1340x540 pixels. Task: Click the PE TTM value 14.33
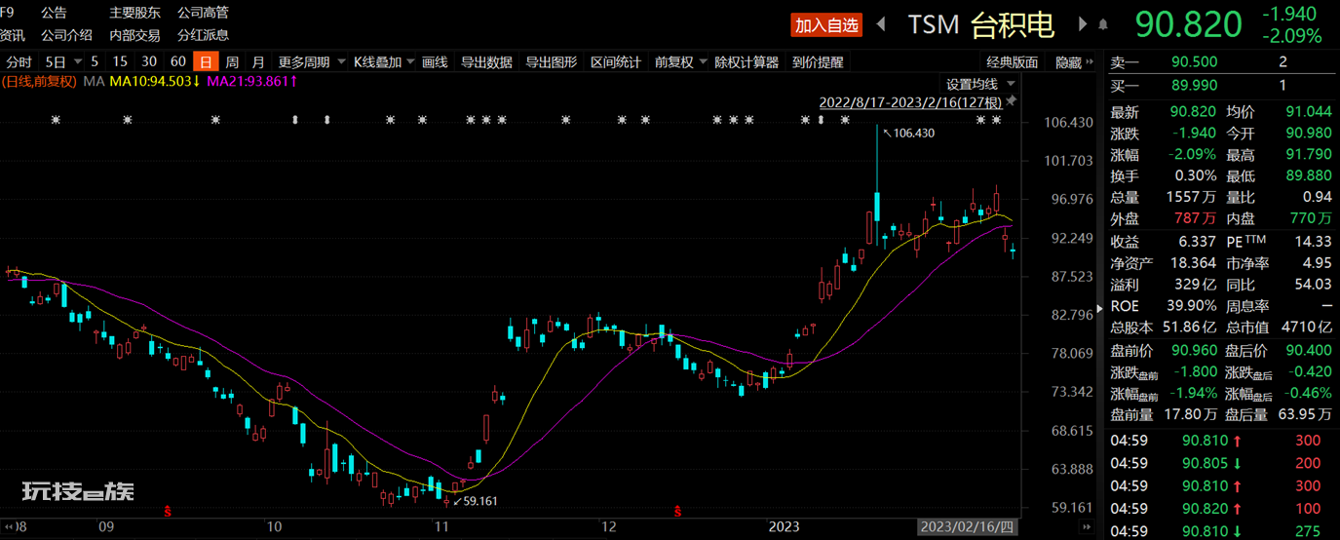point(1315,242)
